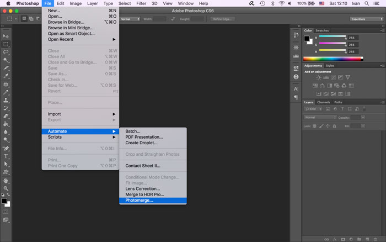This screenshot has width=386, height=242.
Task: Select the Rectangular Marquee tool
Action: point(6,44)
